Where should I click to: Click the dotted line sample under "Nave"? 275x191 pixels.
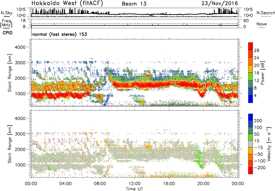[x=262, y=28]
